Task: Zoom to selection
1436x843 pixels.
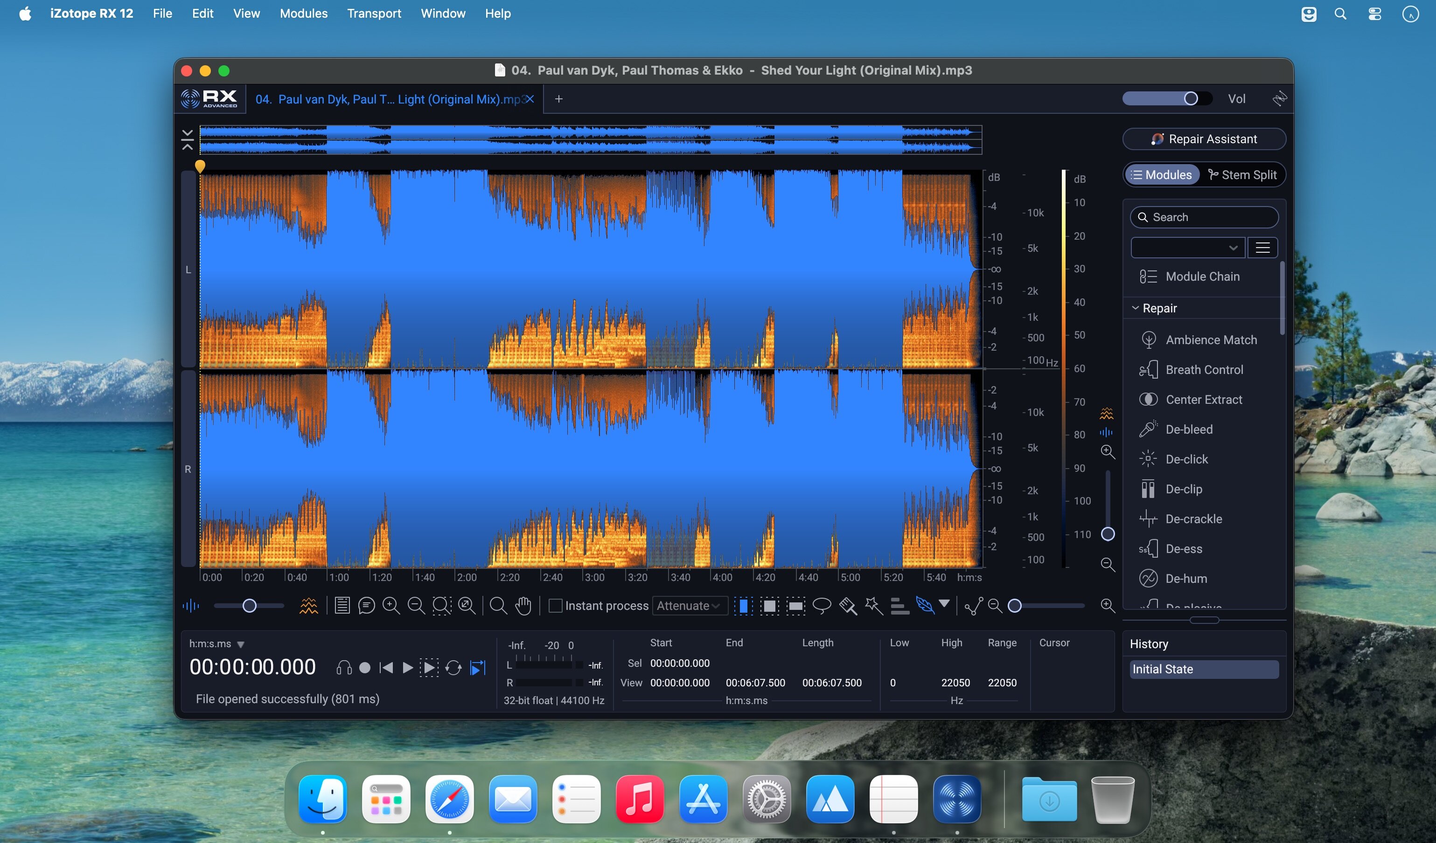Action: click(442, 606)
